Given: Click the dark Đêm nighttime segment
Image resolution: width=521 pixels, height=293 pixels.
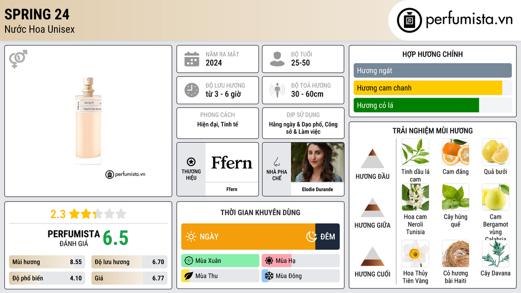Looking at the screenshot, I should coord(327,237).
